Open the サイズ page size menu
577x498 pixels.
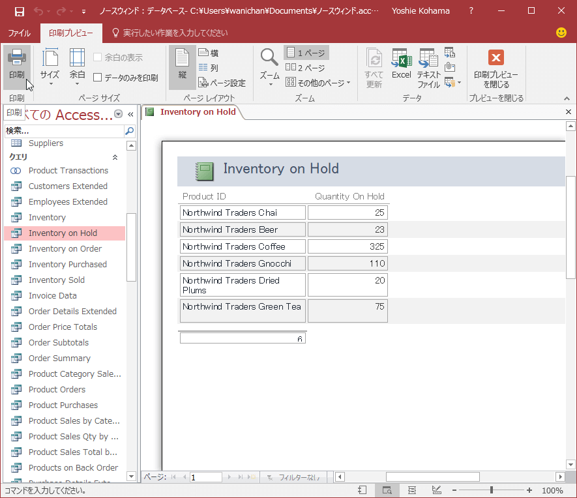coord(50,67)
